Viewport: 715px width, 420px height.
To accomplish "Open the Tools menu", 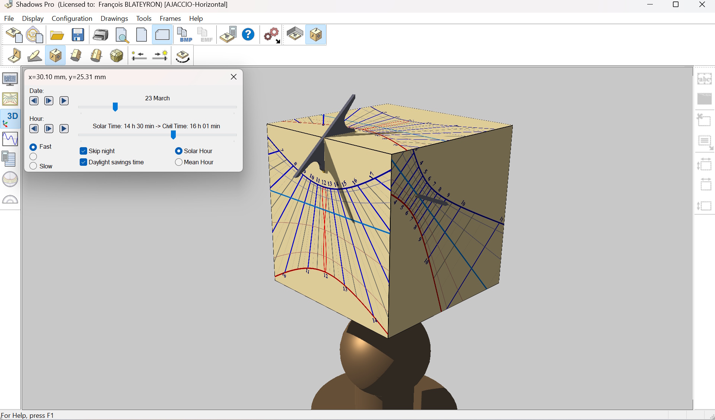I will pyautogui.click(x=144, y=18).
